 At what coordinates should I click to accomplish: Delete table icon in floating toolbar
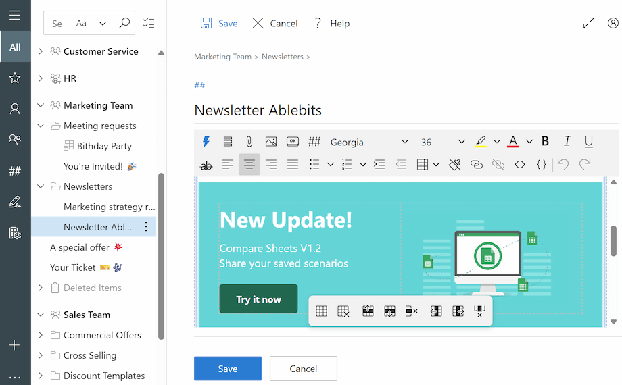tap(343, 311)
